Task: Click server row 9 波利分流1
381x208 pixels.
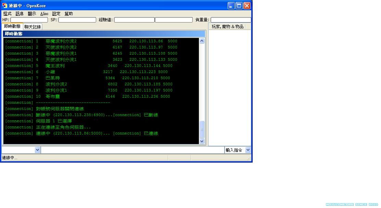Action: 89,91
